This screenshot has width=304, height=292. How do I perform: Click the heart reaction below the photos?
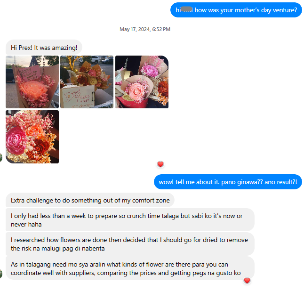[160, 164]
